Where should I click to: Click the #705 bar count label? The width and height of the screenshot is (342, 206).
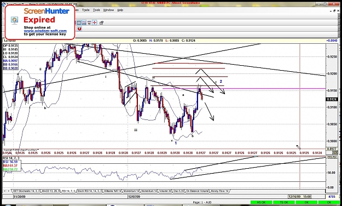click(332, 197)
